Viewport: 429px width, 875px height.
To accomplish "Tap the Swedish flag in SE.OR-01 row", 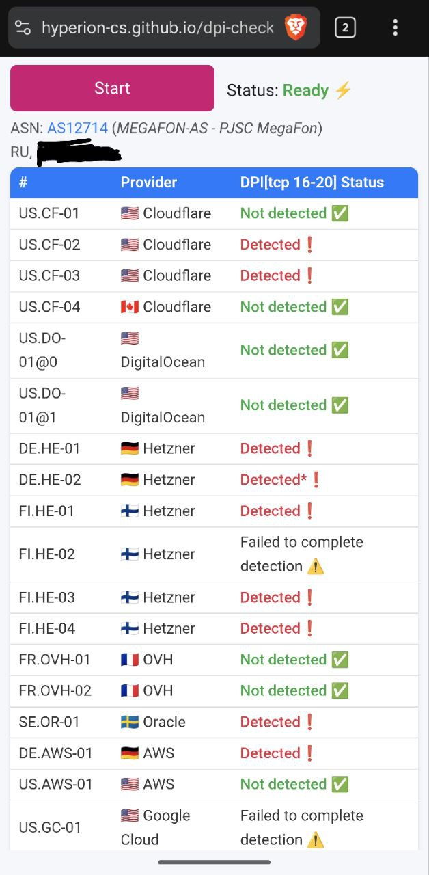I will 130,722.
